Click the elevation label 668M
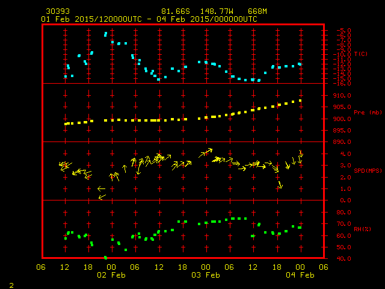 pos(257,11)
